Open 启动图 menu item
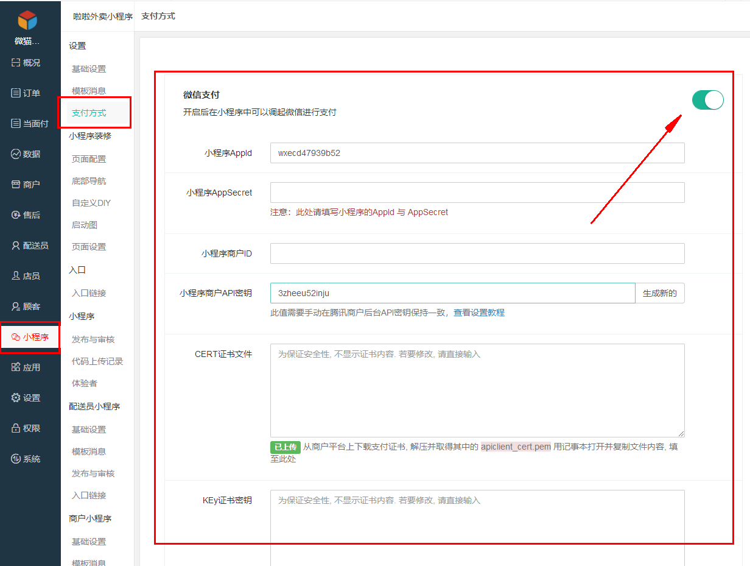 [x=85, y=225]
